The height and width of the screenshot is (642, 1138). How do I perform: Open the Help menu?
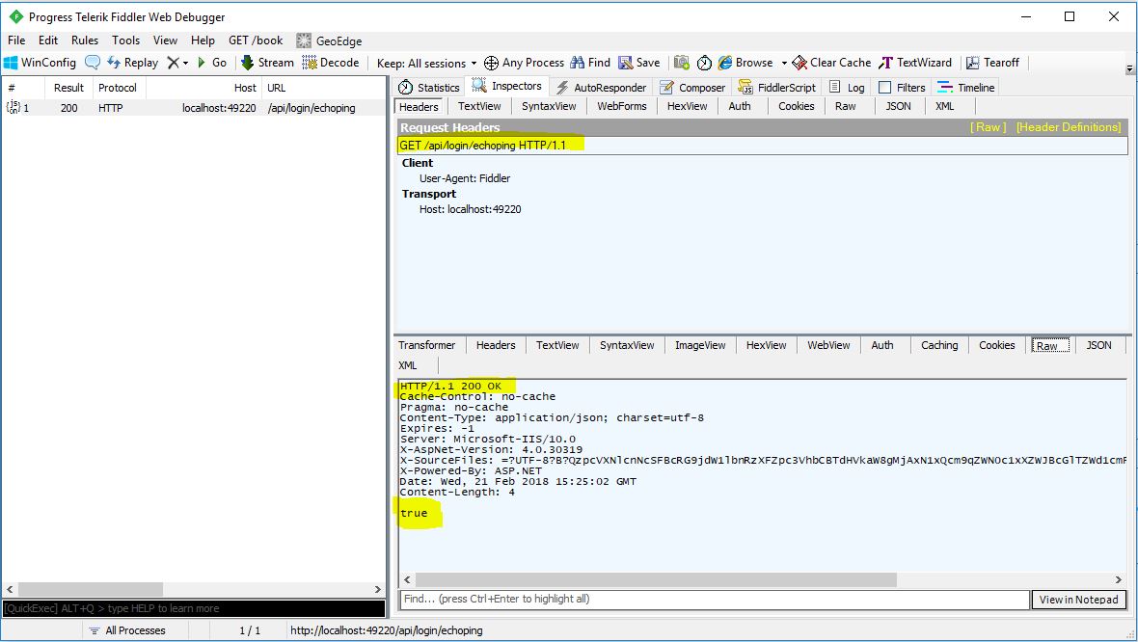203,40
